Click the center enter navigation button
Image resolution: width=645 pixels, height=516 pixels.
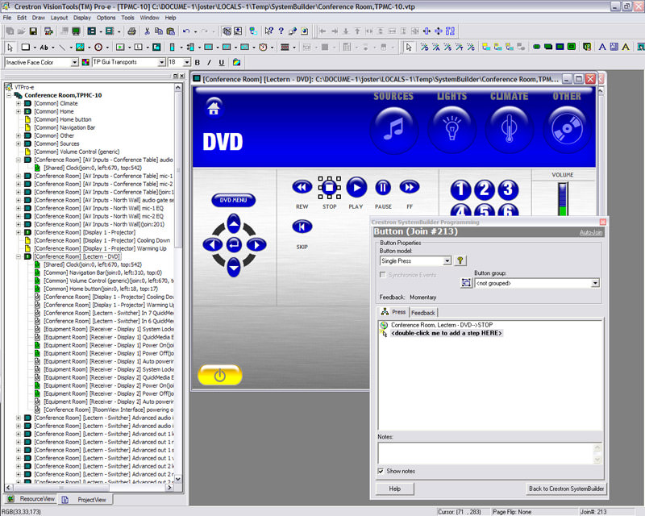pos(234,245)
